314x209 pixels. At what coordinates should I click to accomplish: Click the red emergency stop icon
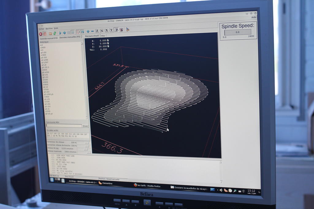click(40, 33)
